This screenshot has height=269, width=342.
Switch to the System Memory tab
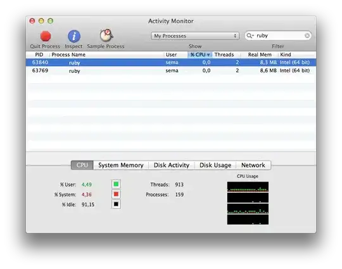pyautogui.click(x=121, y=165)
